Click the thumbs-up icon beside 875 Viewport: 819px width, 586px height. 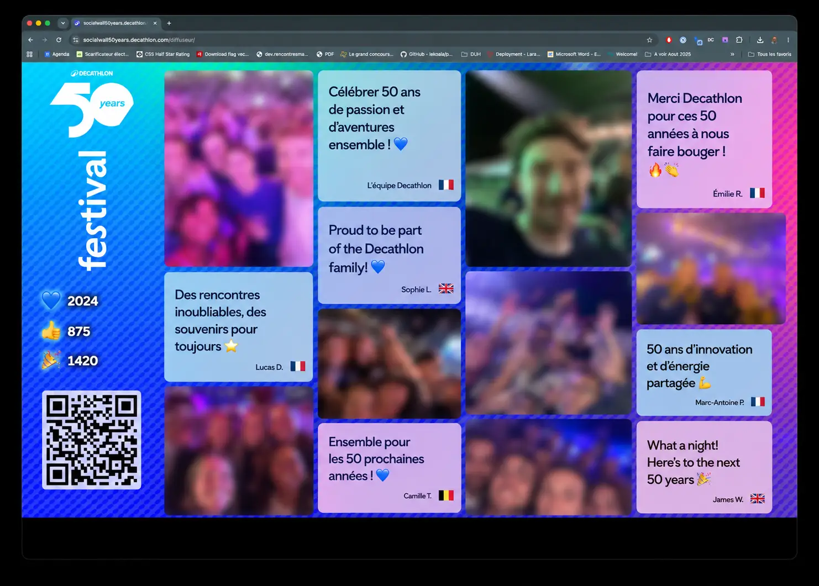pyautogui.click(x=51, y=331)
